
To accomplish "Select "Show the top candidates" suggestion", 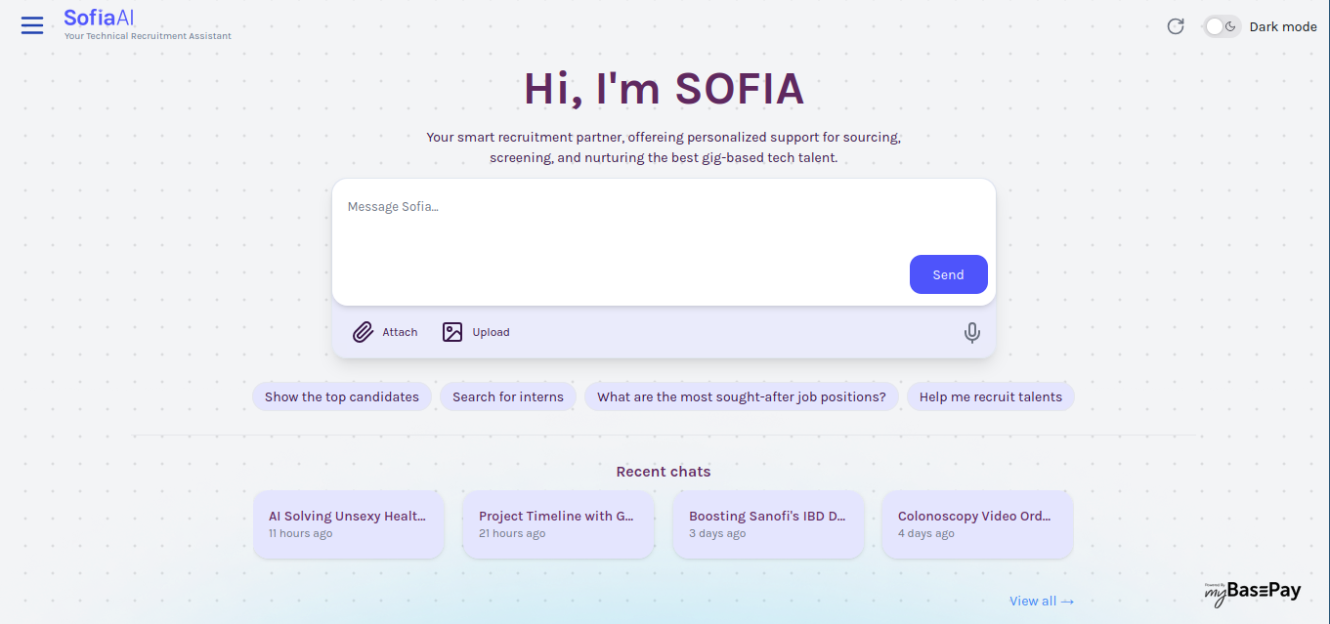I will tap(342, 396).
